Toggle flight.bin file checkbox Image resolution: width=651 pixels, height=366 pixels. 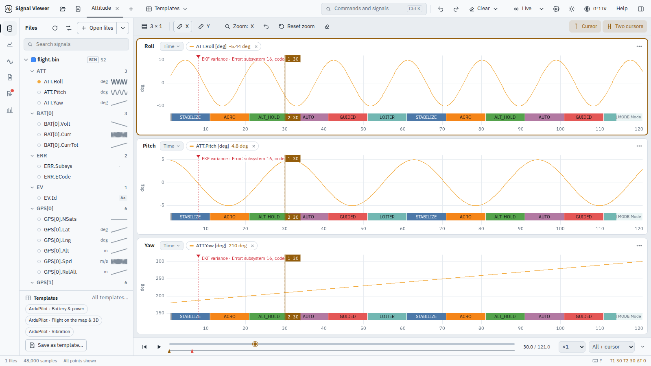(x=33, y=60)
